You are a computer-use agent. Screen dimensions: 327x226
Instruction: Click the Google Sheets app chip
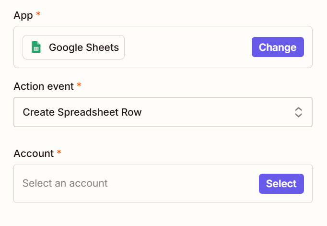73,48
